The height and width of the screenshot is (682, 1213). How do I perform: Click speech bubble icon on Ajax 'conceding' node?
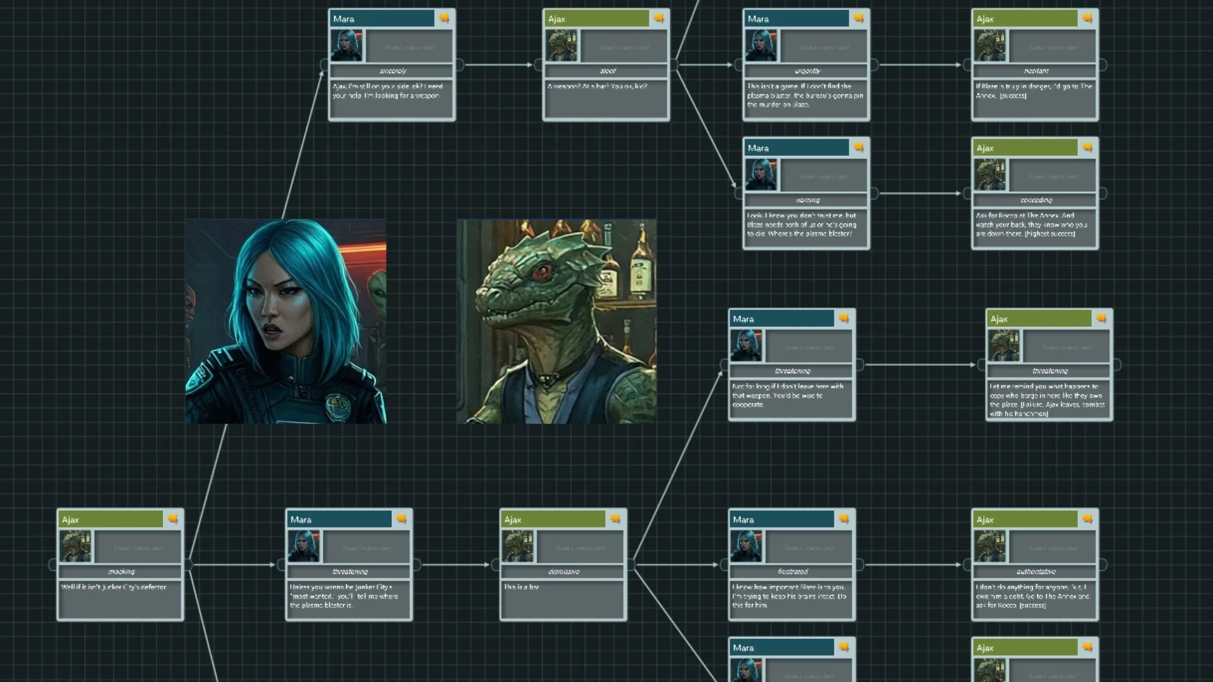point(1087,148)
